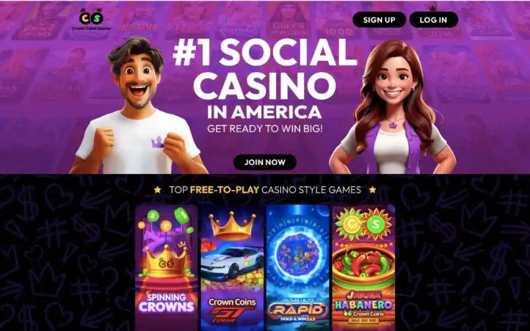Click the cartoon man character

[137, 108]
